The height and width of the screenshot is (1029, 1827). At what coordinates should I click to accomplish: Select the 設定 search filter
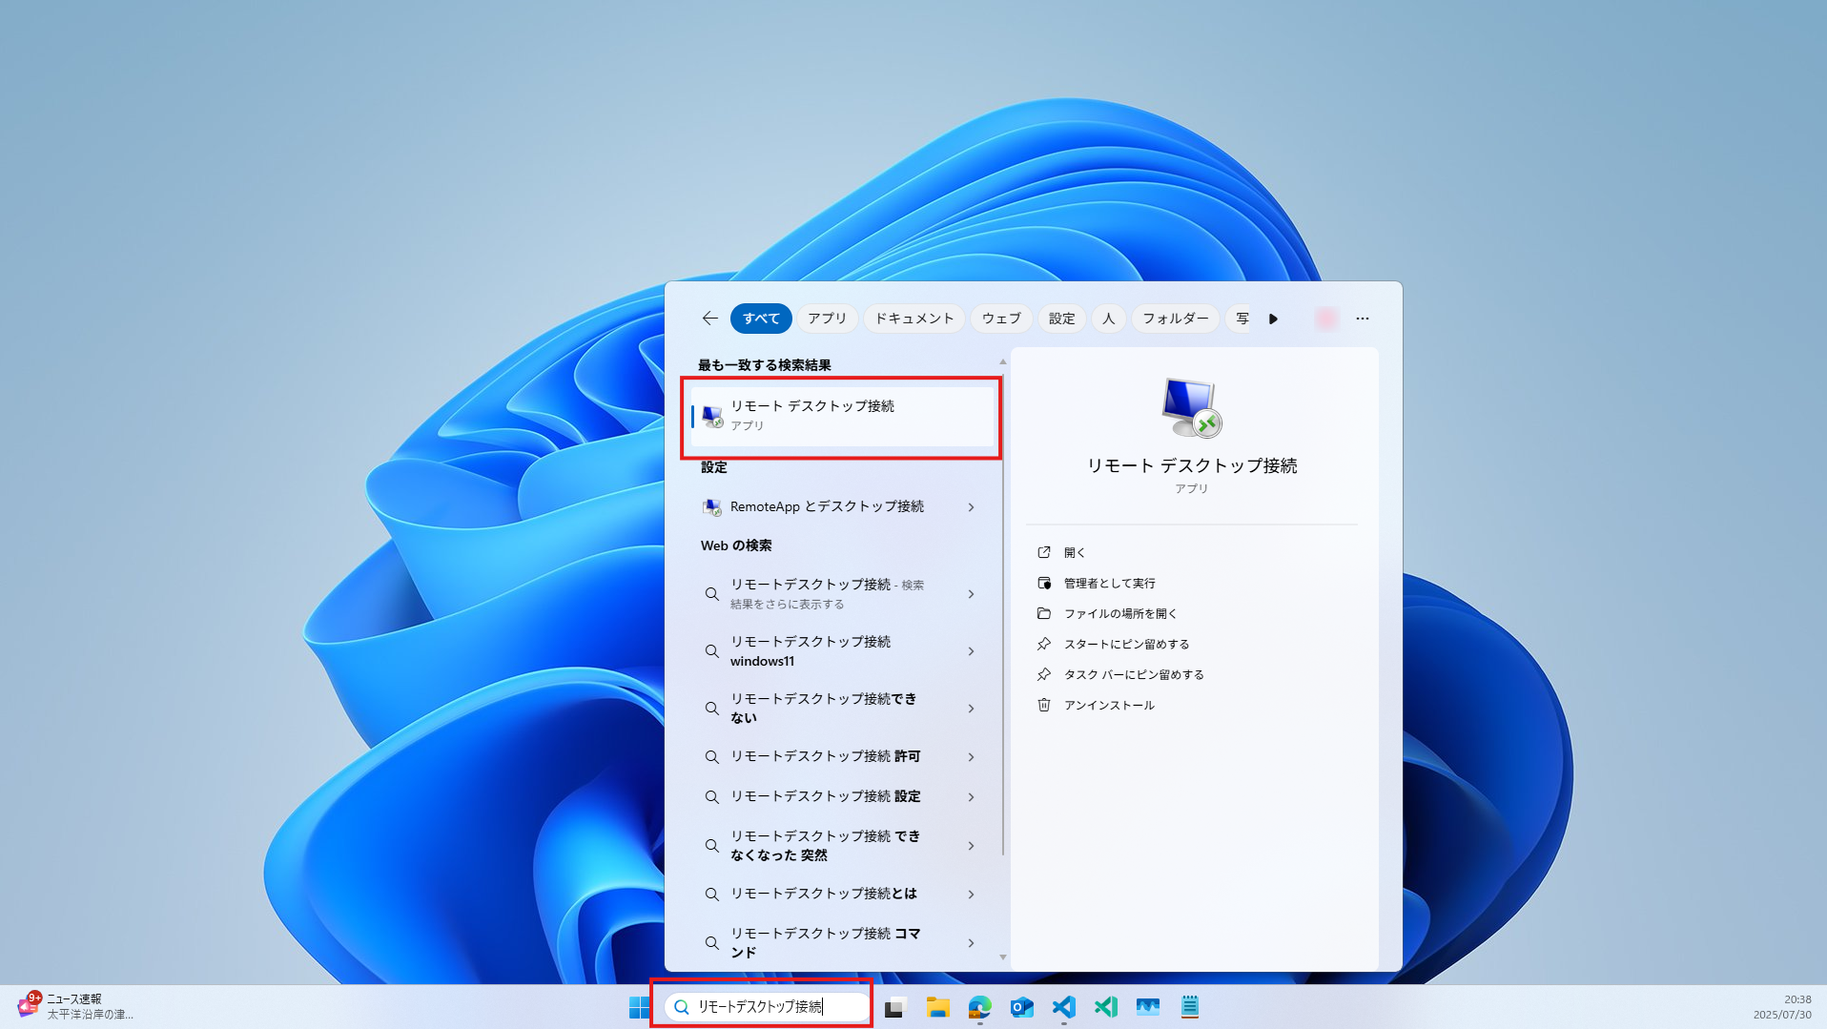pyautogui.click(x=1060, y=319)
